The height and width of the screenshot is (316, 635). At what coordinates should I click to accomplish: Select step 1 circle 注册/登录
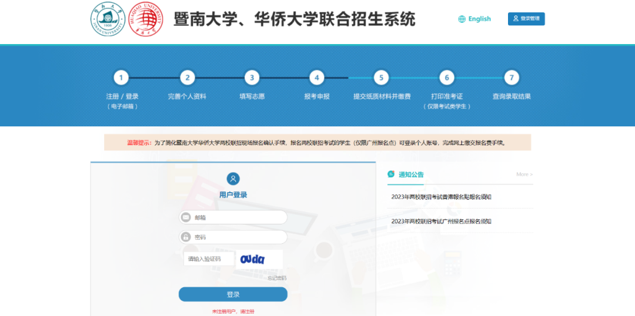(121, 78)
